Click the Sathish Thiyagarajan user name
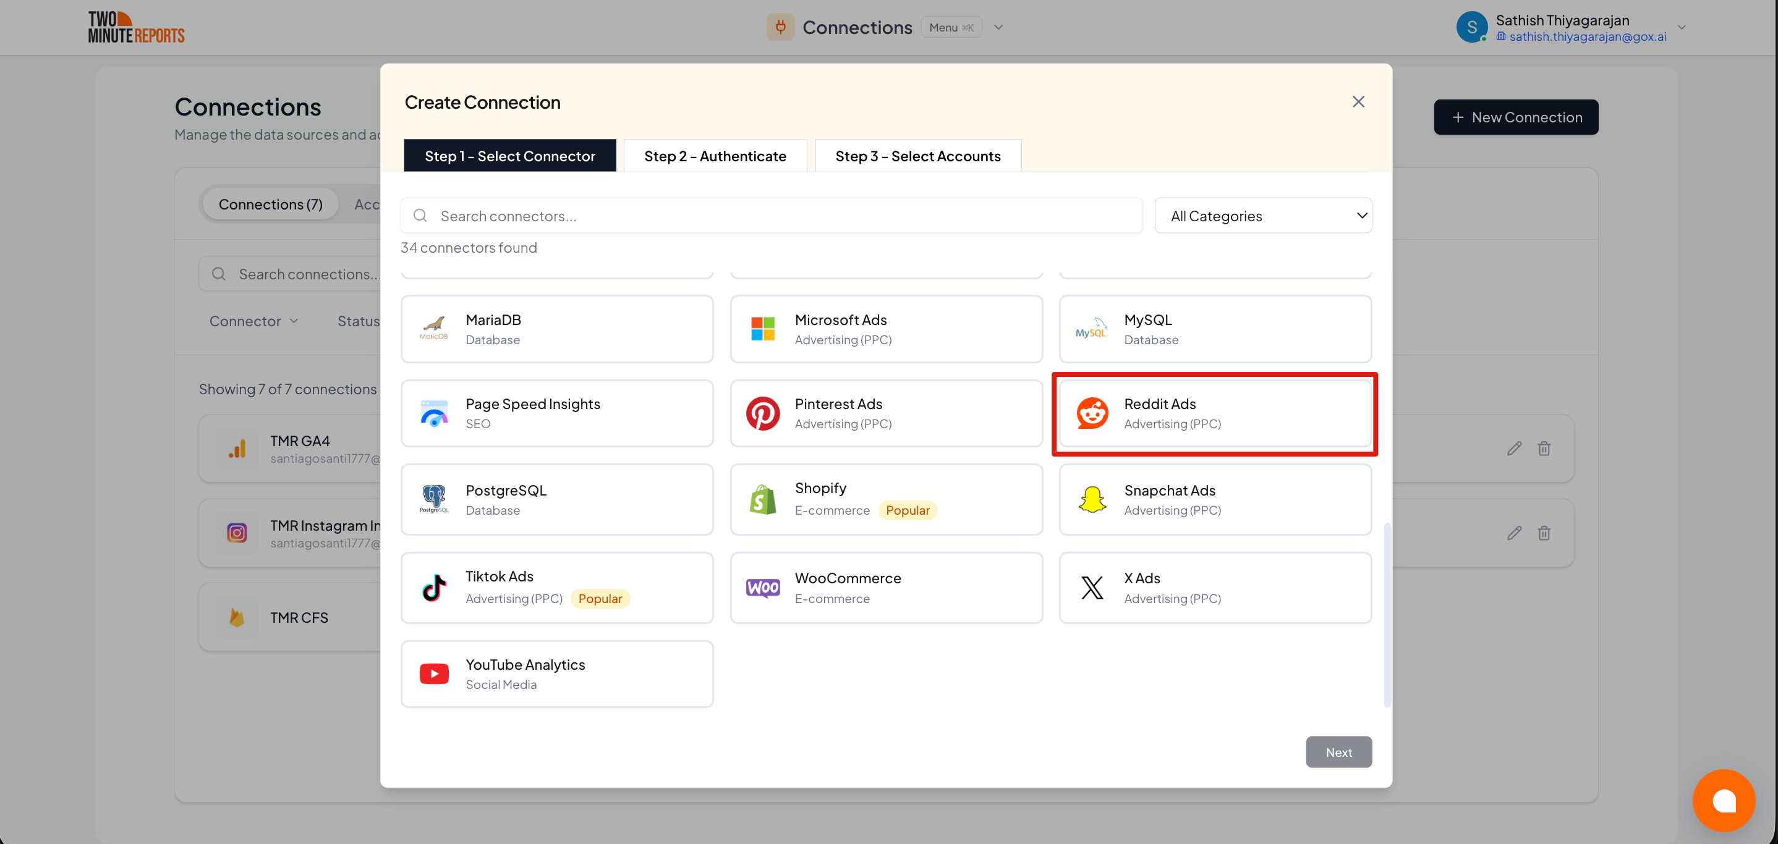 click(x=1562, y=20)
